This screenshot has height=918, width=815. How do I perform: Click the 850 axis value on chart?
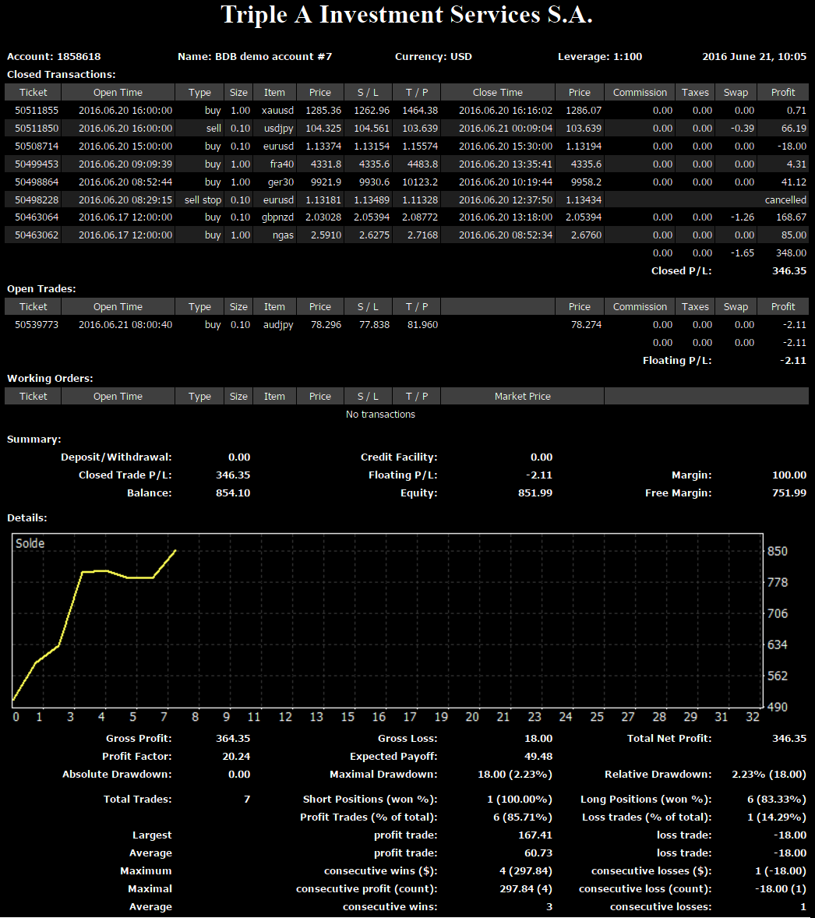click(778, 551)
